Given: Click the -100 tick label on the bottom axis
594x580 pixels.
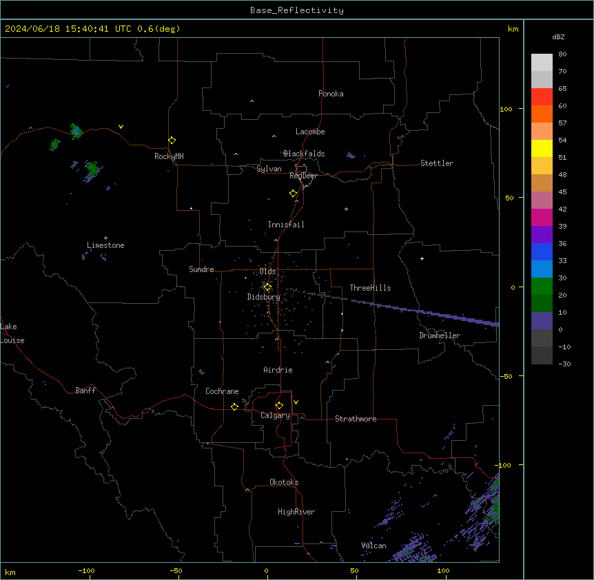Looking at the screenshot, I should click(86, 570).
